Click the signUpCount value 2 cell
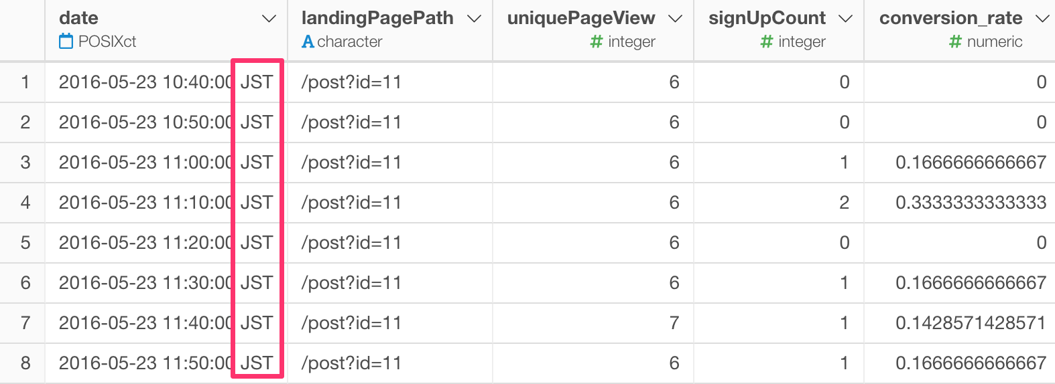This screenshot has width=1055, height=384. [779, 203]
